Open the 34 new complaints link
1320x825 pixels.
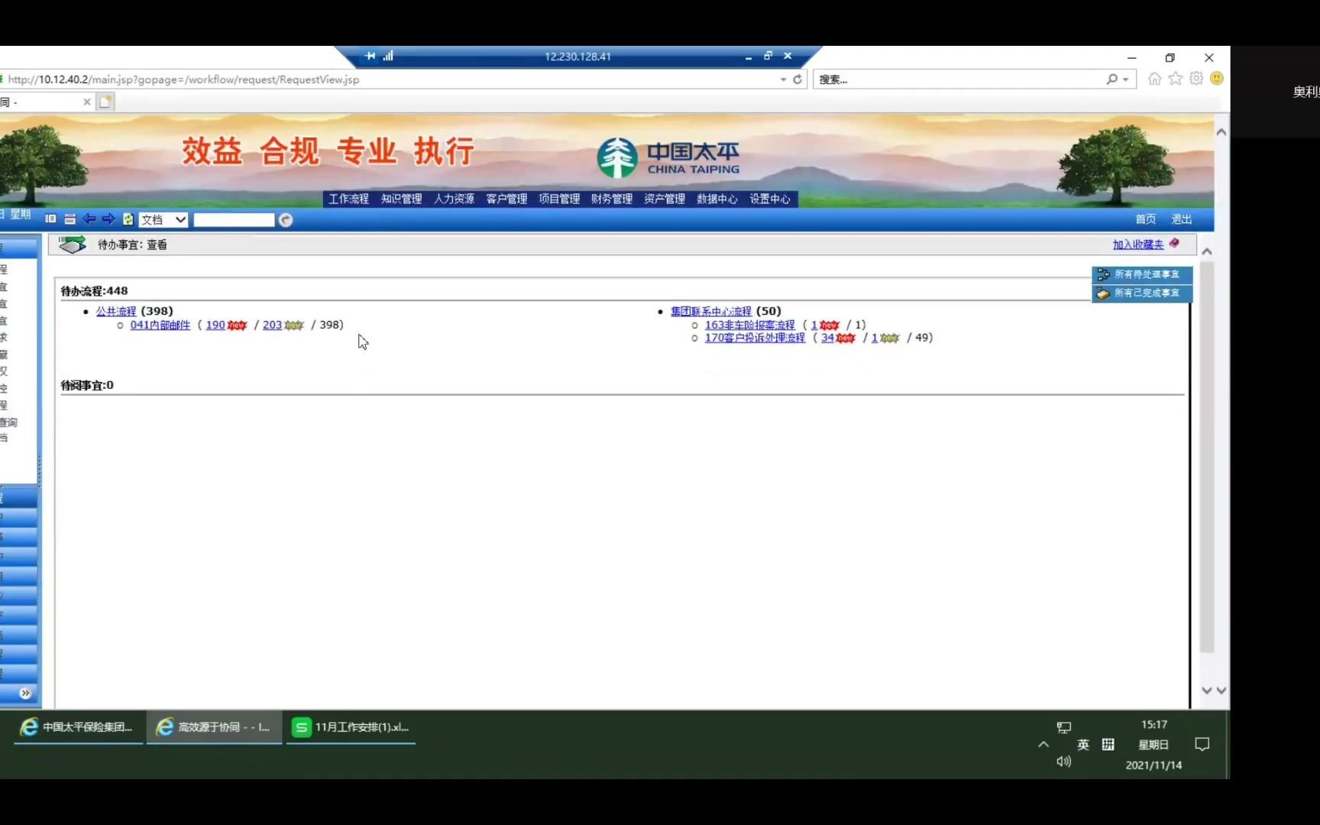click(827, 338)
